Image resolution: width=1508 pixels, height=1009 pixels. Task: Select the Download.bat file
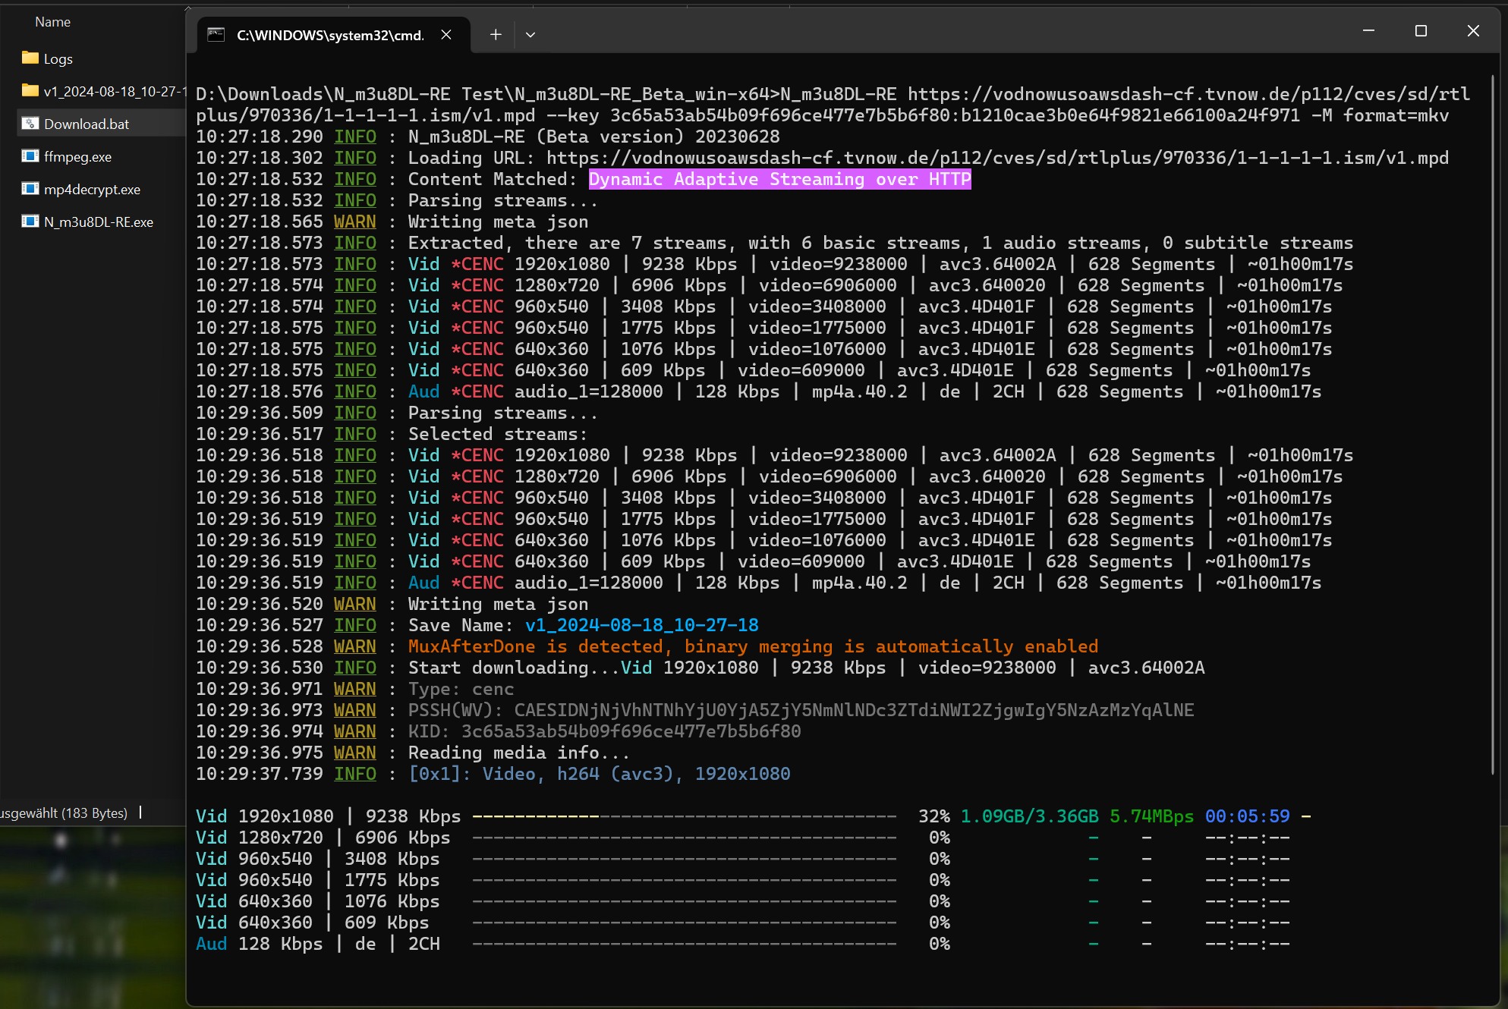pyautogui.click(x=87, y=124)
